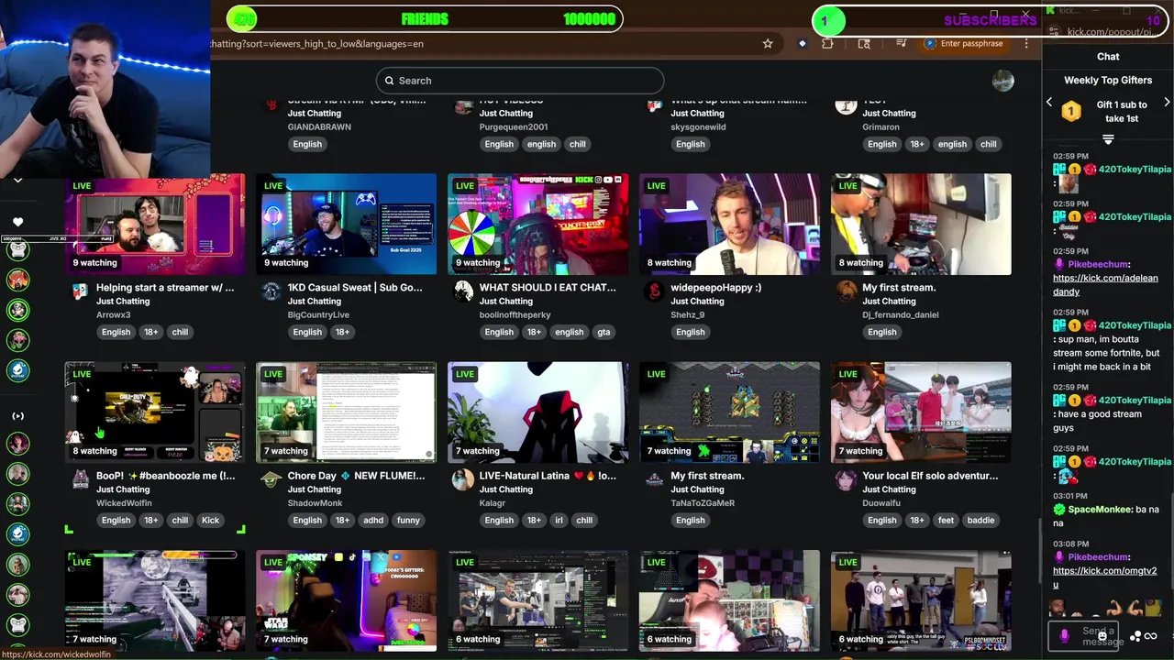Click the blue diamond extension icon
The image size is (1174, 660).
tap(803, 43)
